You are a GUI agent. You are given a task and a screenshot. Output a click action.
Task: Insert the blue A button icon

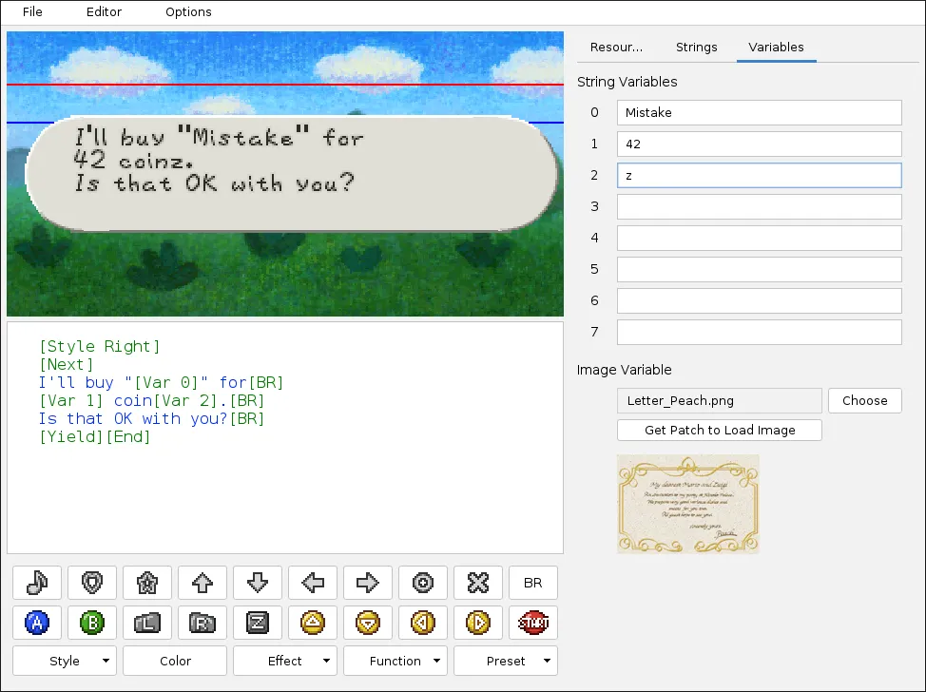pos(36,623)
